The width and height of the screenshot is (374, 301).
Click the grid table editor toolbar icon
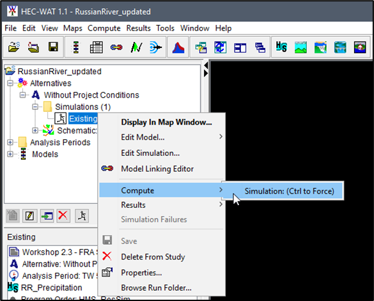point(96,47)
